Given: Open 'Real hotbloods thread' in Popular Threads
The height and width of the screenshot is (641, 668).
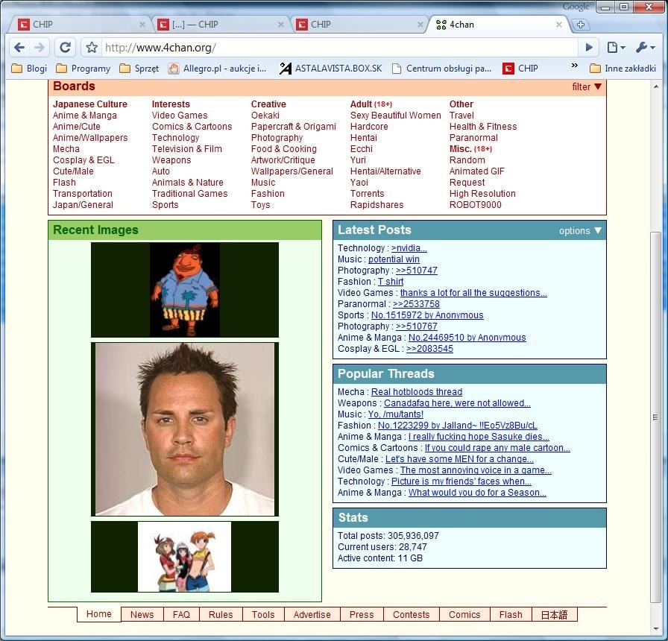Looking at the screenshot, I should pos(417,392).
